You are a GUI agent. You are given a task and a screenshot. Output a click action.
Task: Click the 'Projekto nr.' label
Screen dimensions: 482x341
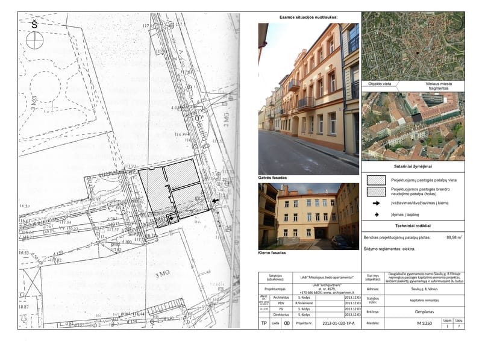pyautogui.click(x=304, y=324)
